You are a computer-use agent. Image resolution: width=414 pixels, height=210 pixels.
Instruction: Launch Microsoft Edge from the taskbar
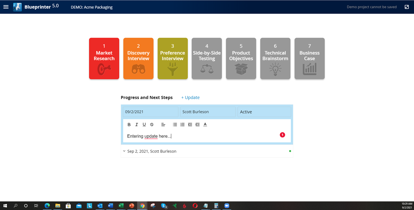(x=47, y=205)
